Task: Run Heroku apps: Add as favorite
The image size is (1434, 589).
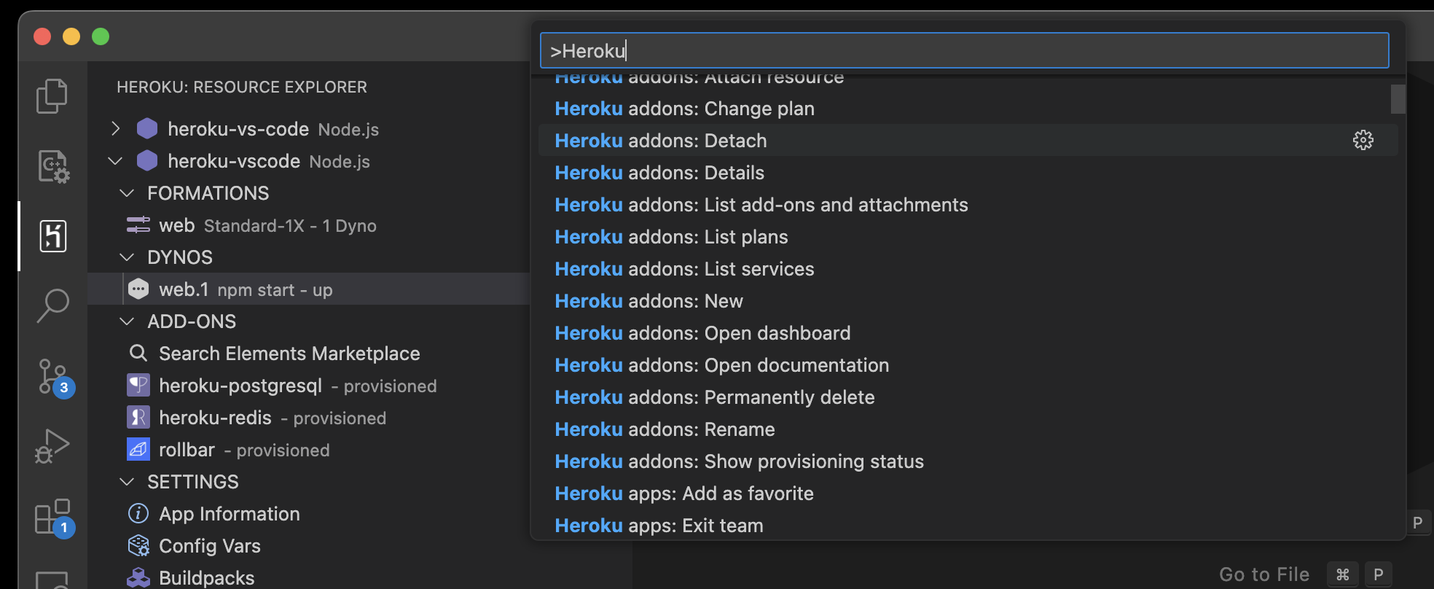Action: pyautogui.click(x=968, y=494)
